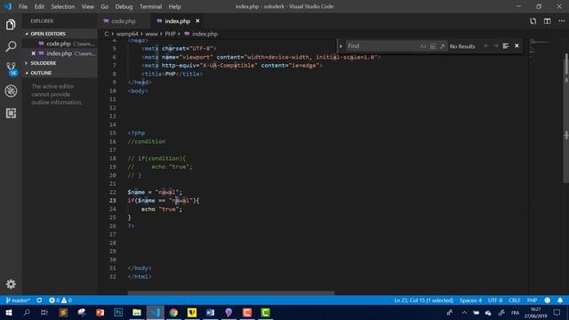This screenshot has height=320, width=569.
Task: Close the index.php tab
Action: (197, 21)
